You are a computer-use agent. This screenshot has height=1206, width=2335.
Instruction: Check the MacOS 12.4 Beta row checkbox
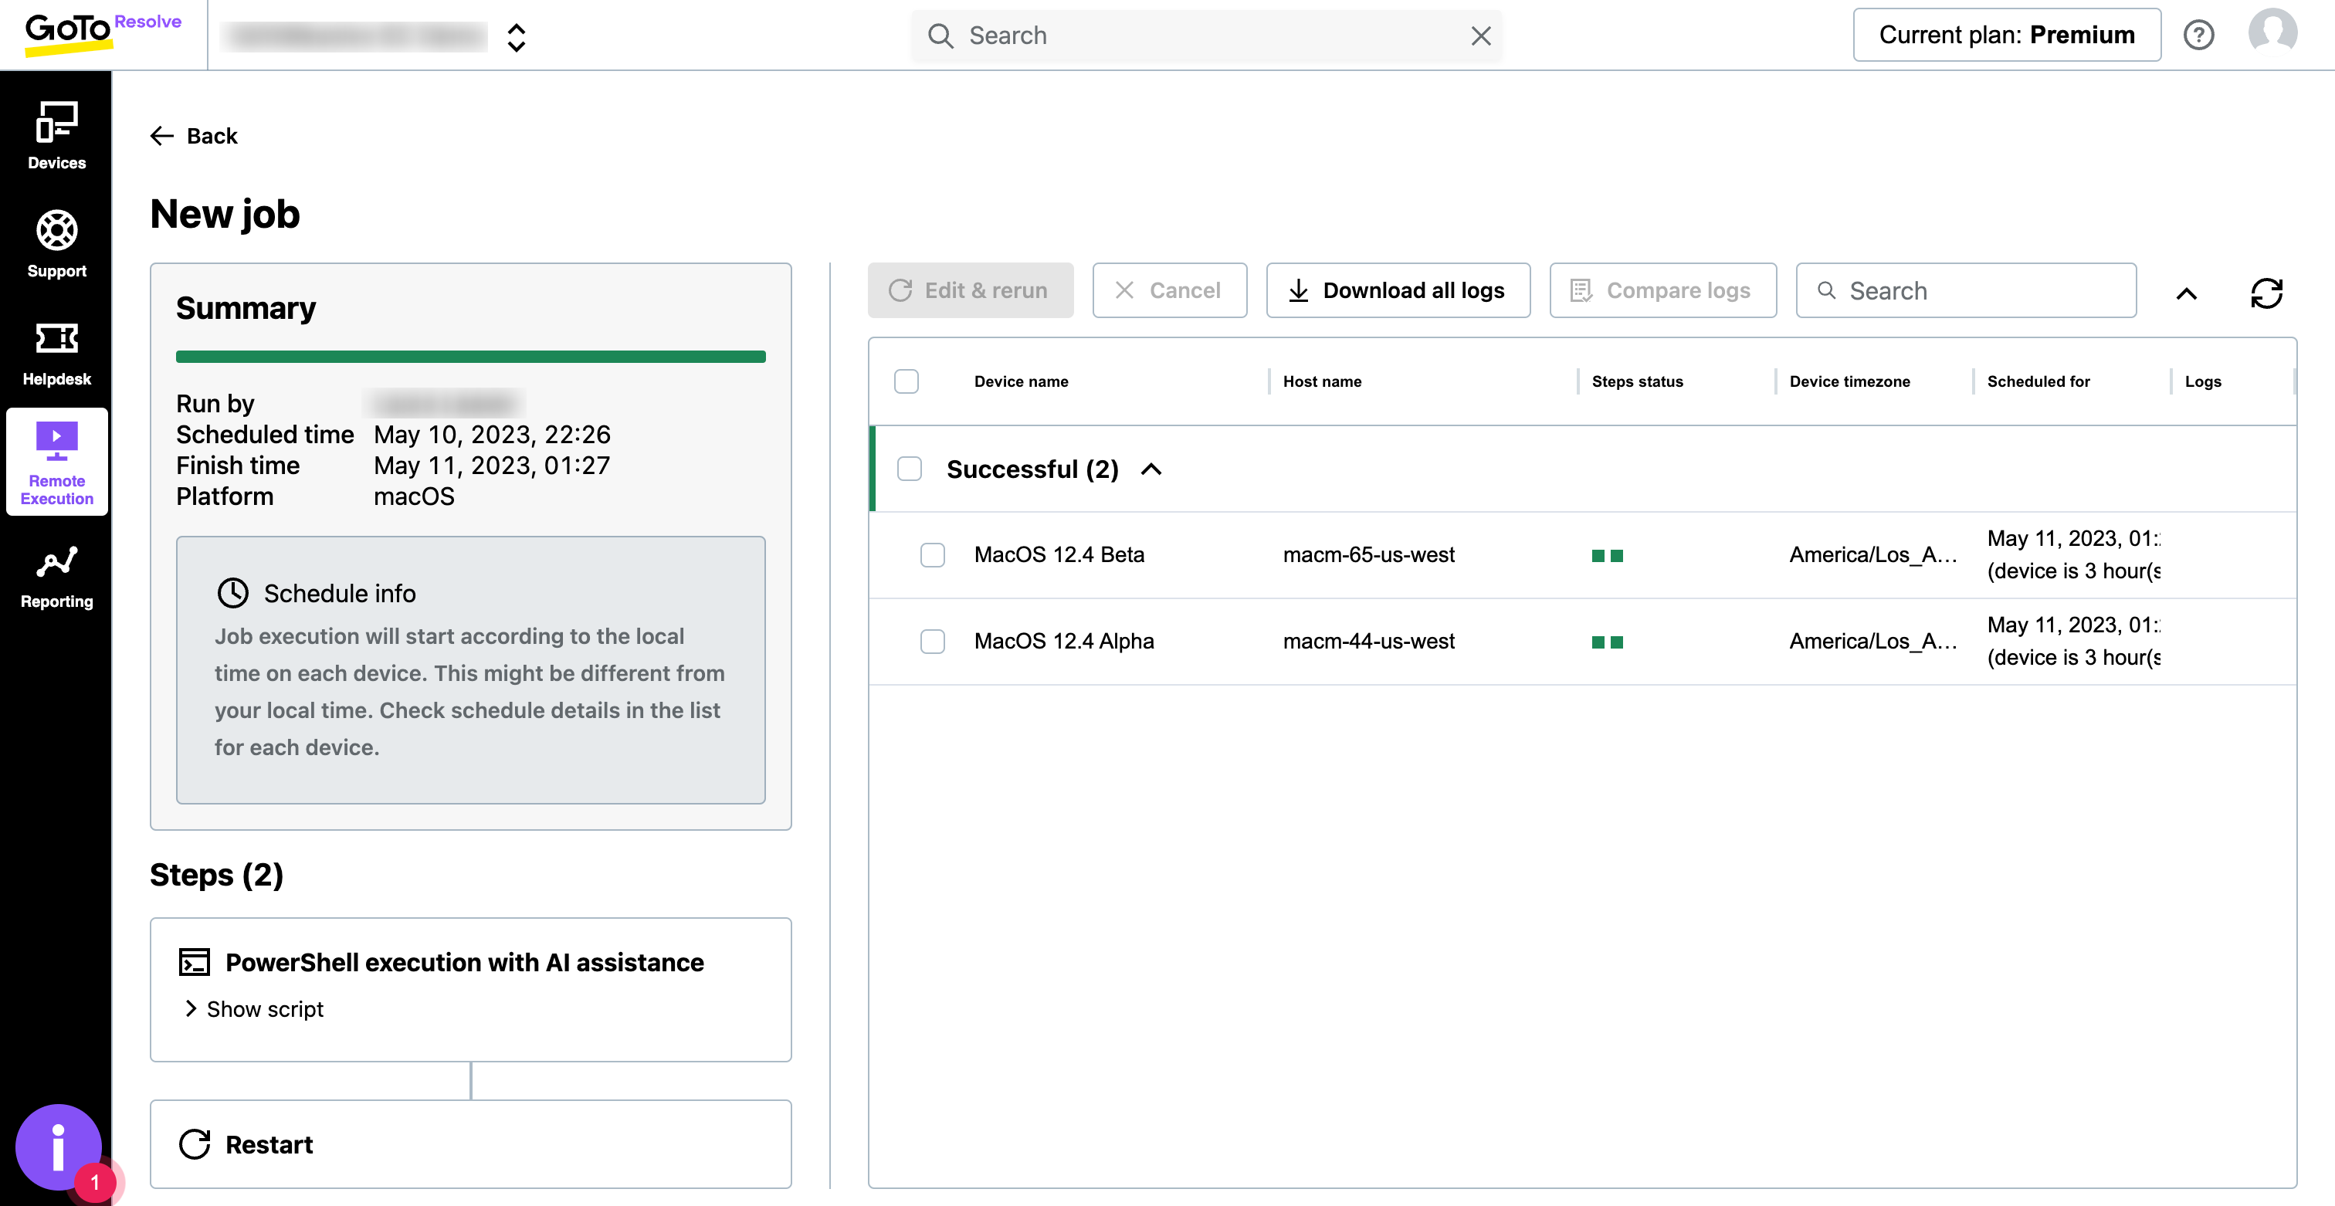tap(933, 554)
